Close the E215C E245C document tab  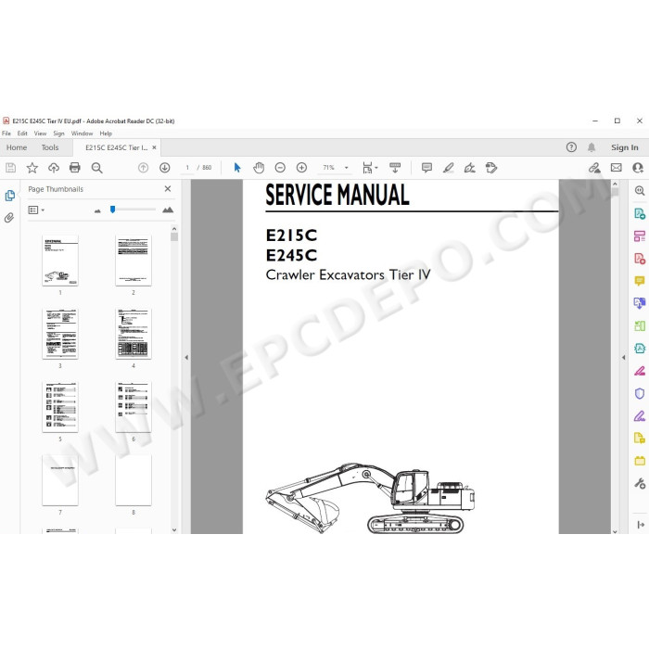pyautogui.click(x=154, y=147)
